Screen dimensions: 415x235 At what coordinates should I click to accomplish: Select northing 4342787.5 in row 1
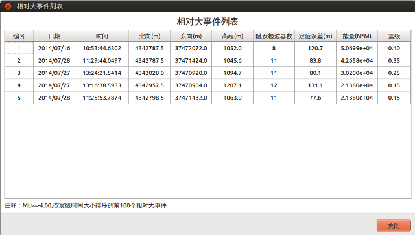150,48
